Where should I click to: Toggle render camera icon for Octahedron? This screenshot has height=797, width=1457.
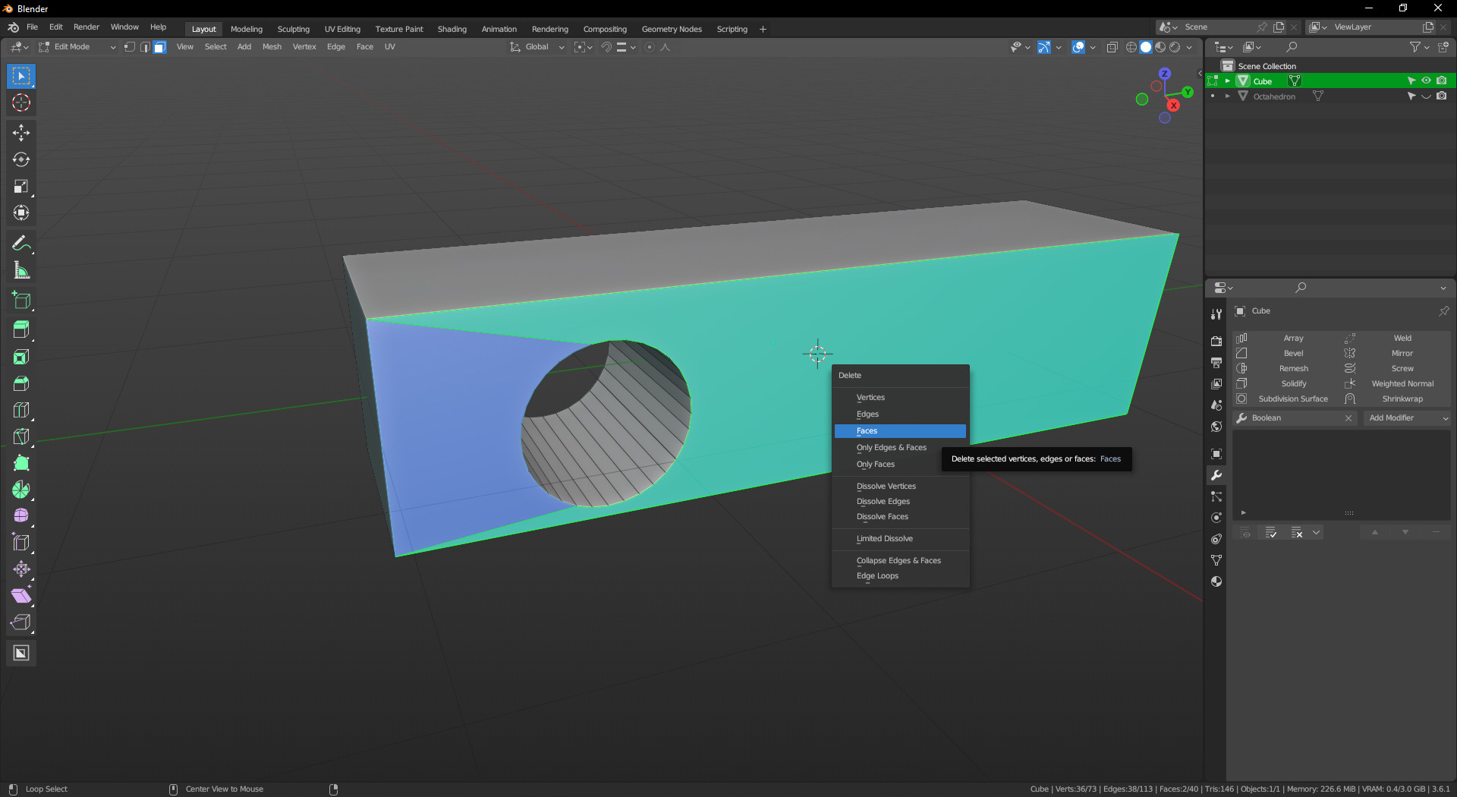pos(1441,96)
